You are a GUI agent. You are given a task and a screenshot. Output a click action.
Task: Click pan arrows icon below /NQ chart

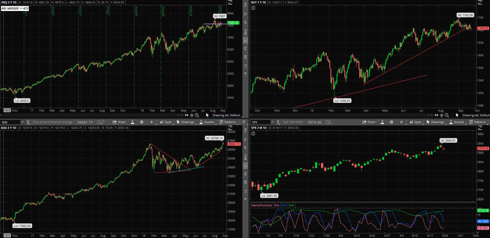186,115
